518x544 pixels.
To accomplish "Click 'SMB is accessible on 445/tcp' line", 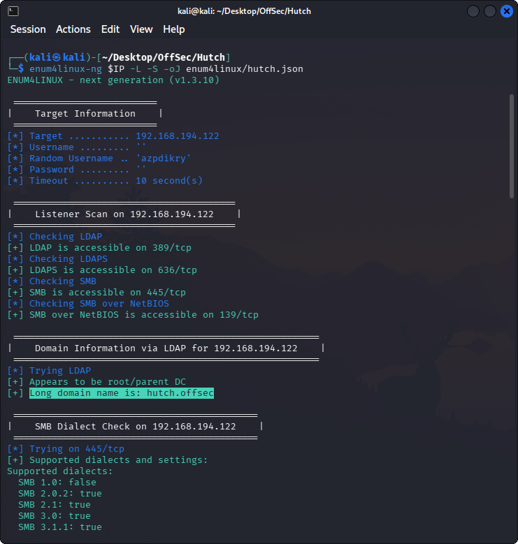I will (x=108, y=293).
